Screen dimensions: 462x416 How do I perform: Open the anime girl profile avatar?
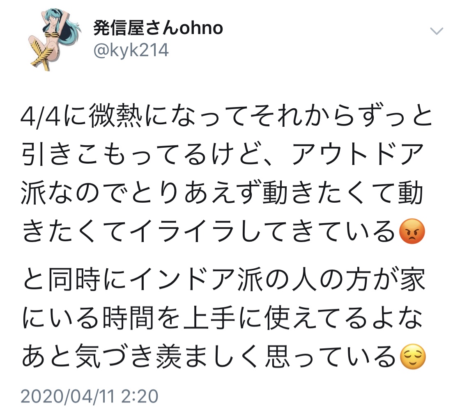54,39
